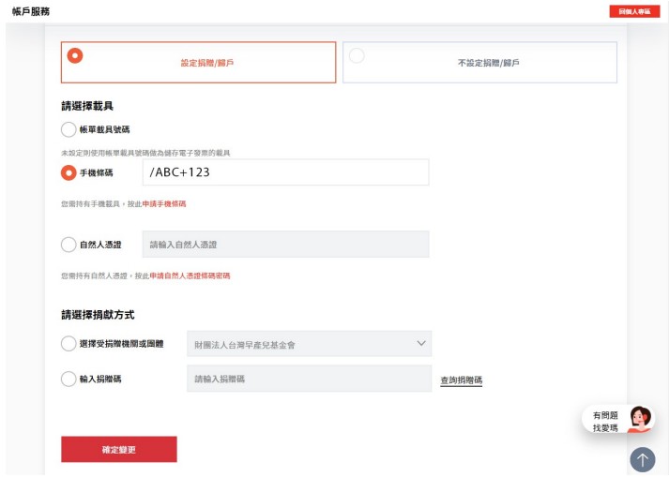Screen dimensions: 669x477
Task: Choose the 帳單載具號碼 radio button
Action: coord(68,129)
